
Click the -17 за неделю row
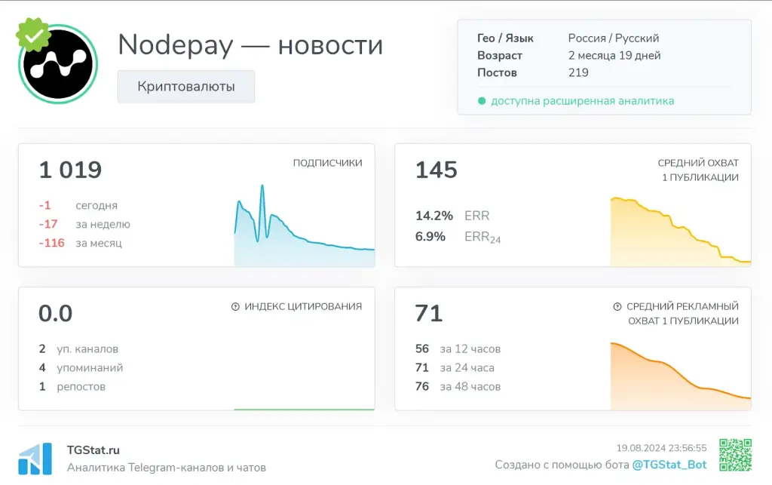[84, 224]
